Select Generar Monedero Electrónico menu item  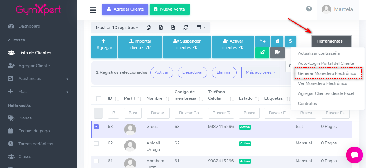[x=327, y=73]
